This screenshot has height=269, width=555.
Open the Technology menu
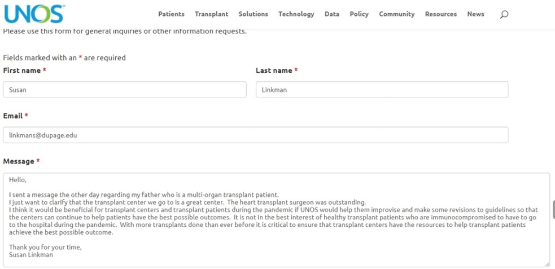(x=296, y=14)
